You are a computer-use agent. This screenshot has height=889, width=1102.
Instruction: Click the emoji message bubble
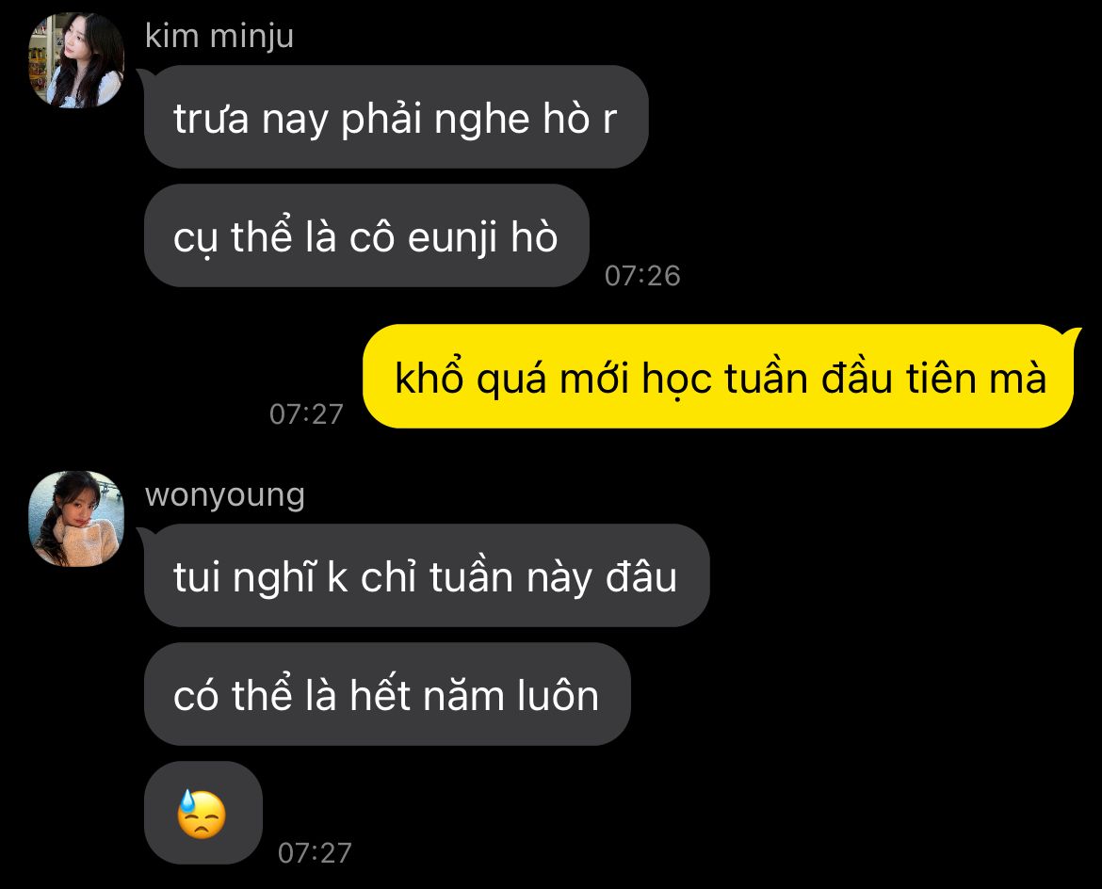[x=203, y=813]
